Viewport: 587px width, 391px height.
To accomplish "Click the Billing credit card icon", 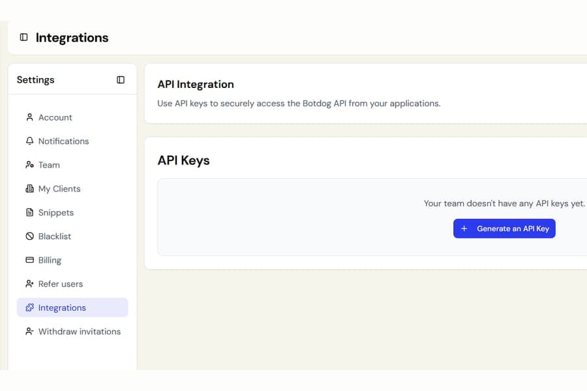I will coord(29,260).
